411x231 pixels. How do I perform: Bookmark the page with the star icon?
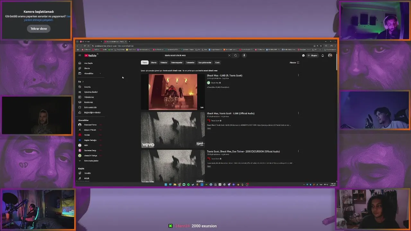[321, 46]
